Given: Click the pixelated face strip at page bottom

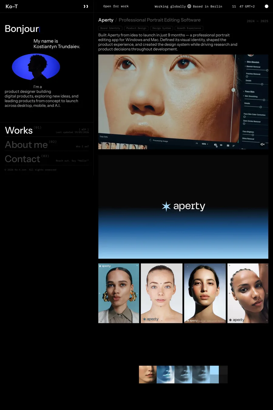Looking at the screenshot, I should point(183,374).
